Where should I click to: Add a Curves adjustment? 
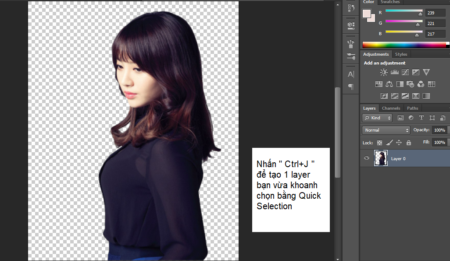pyautogui.click(x=405, y=72)
